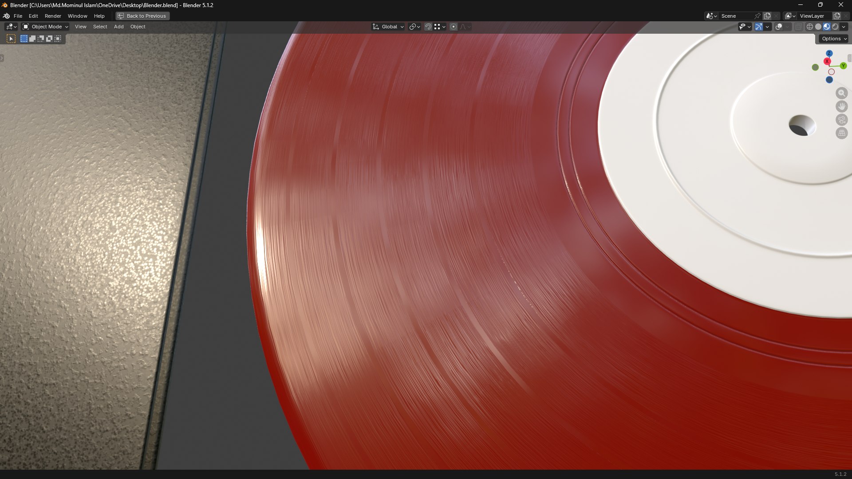Open view layer browse dropdown
The width and height of the screenshot is (852, 479).
(x=790, y=16)
